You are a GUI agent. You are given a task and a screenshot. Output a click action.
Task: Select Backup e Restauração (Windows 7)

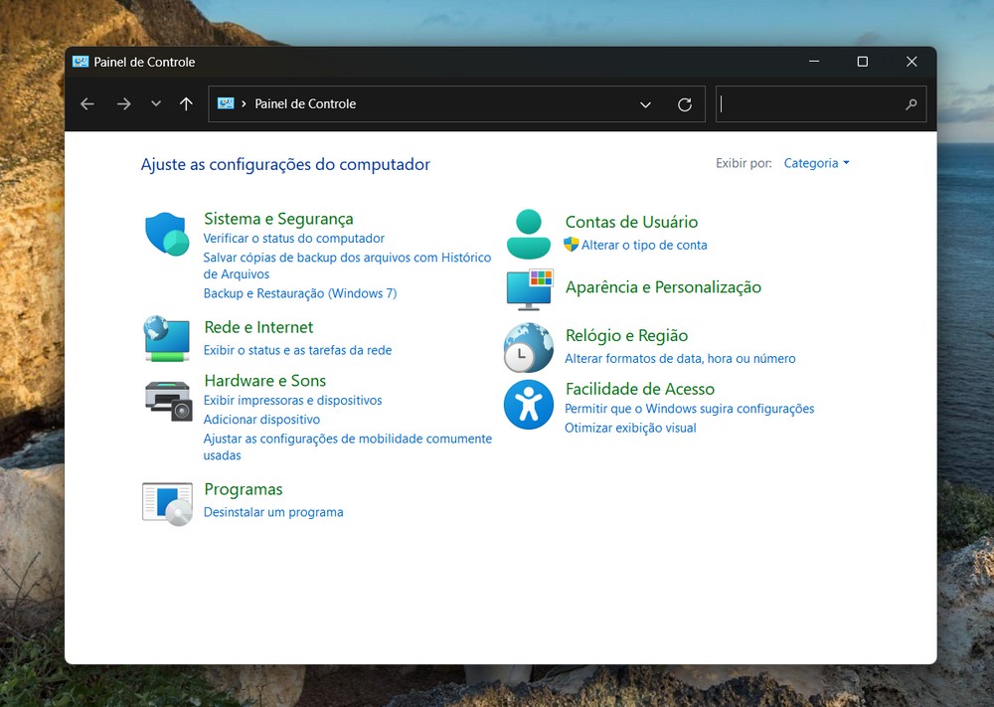pos(300,293)
